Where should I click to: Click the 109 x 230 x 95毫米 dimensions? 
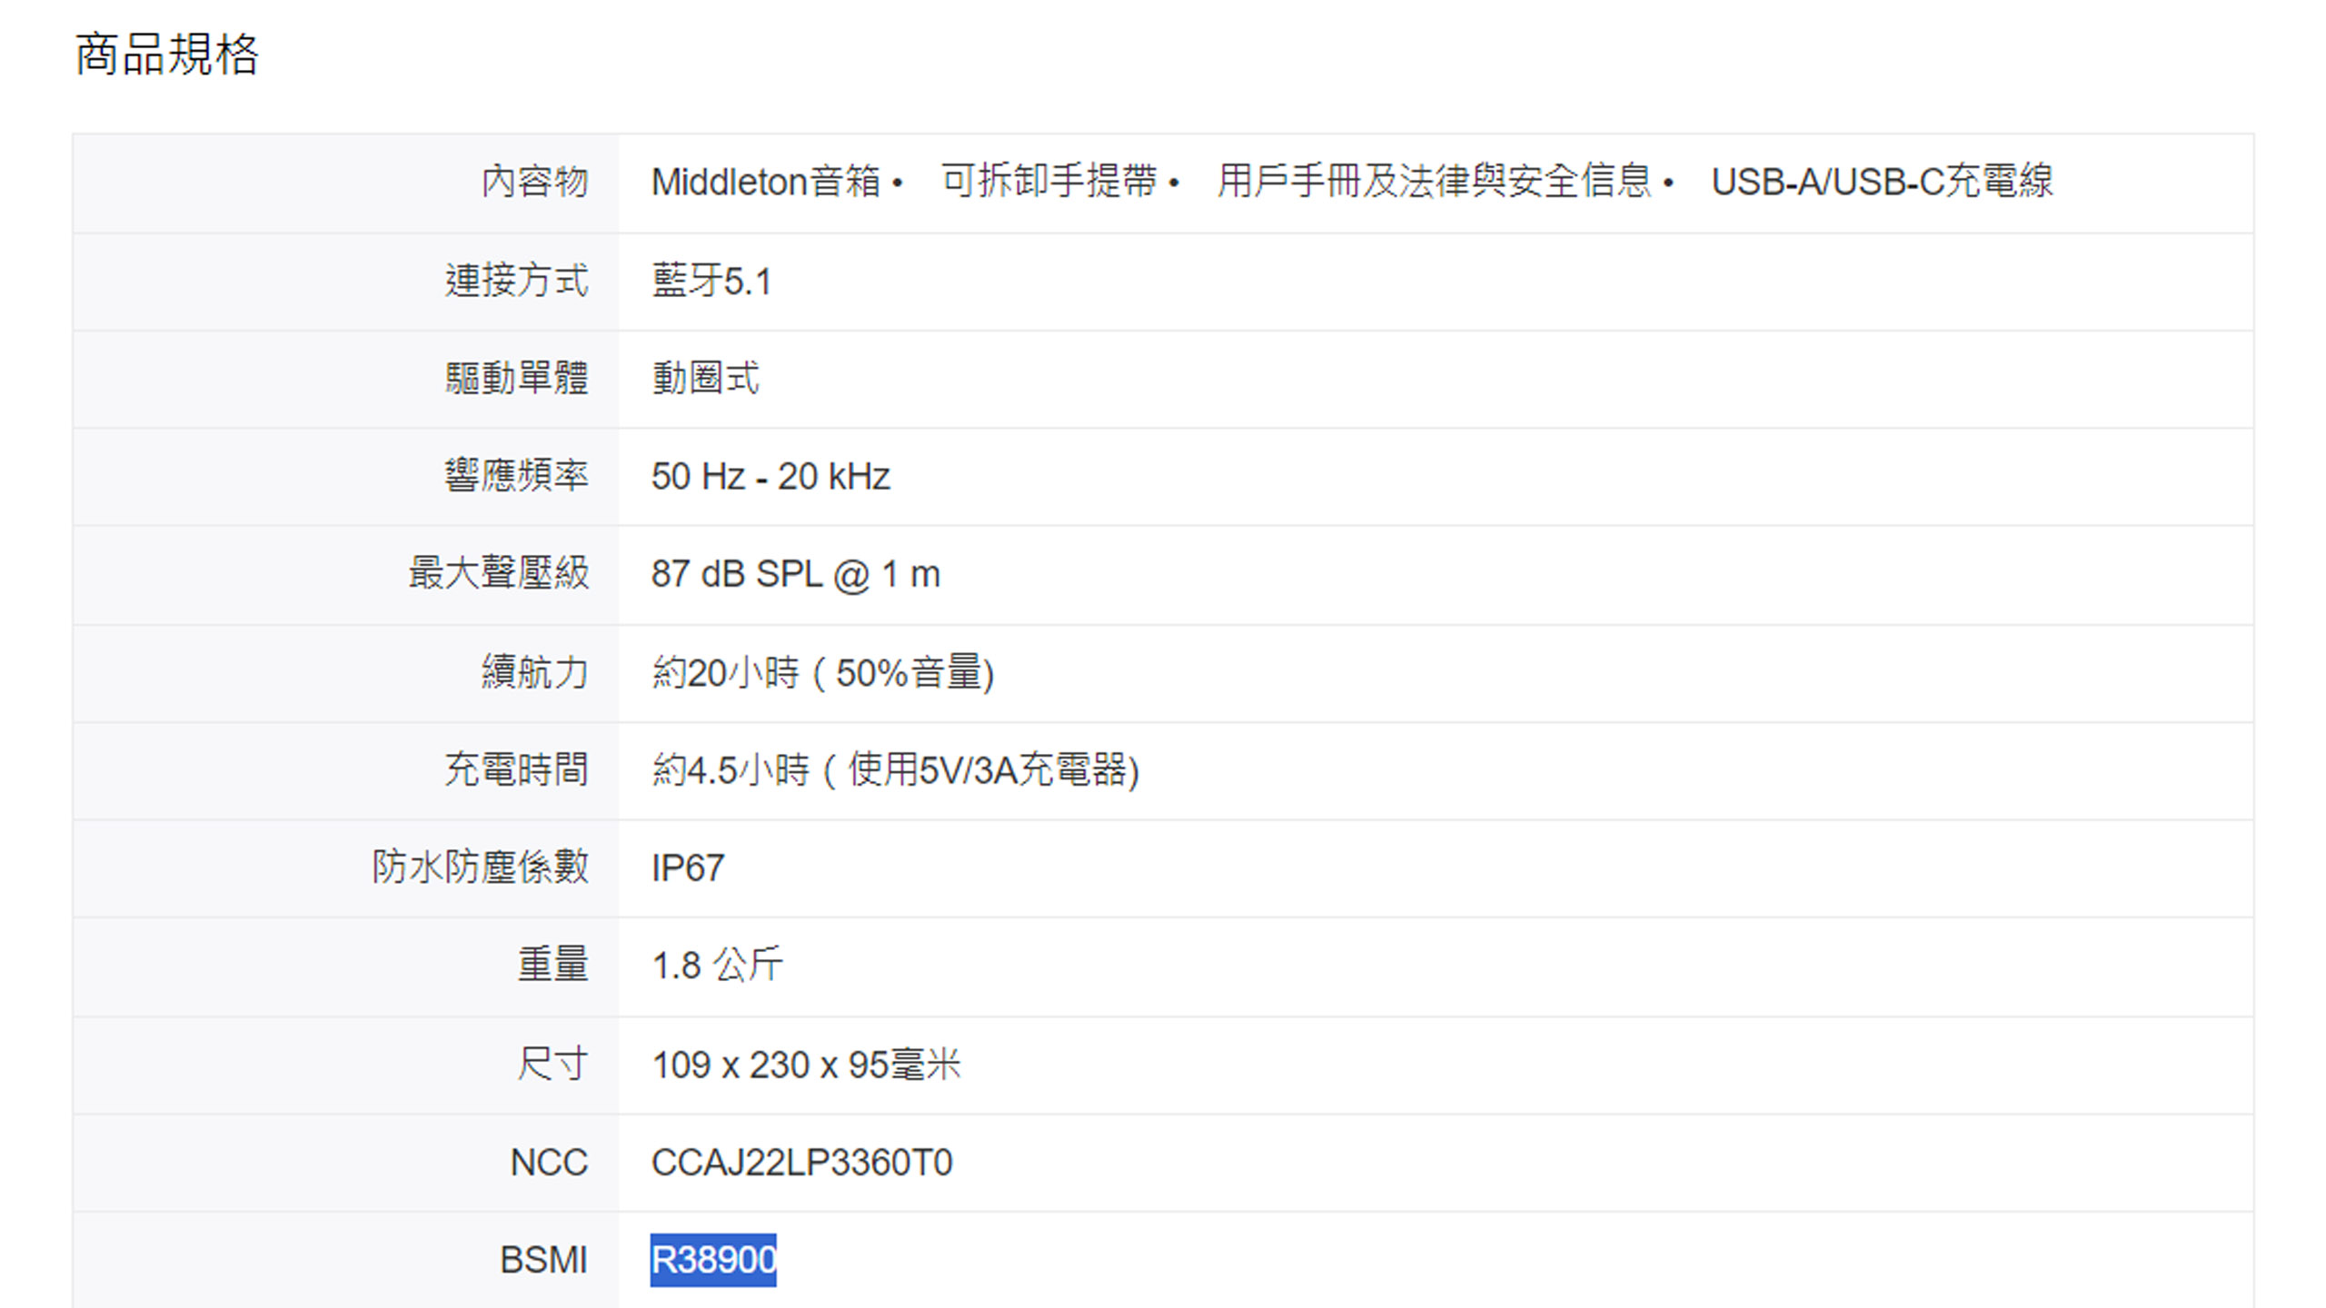coord(806,1065)
